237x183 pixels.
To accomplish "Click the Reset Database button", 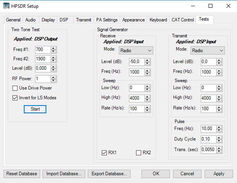I will pos(22,174).
